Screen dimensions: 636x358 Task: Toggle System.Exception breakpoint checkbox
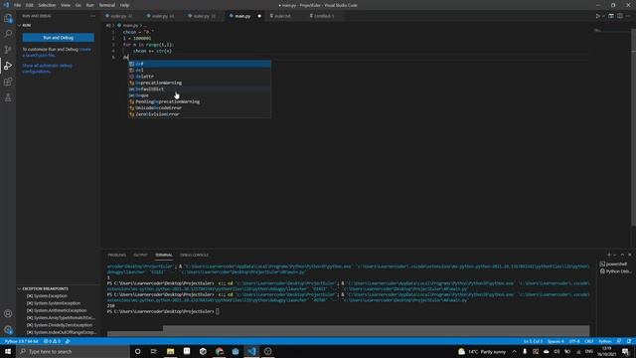click(30, 296)
